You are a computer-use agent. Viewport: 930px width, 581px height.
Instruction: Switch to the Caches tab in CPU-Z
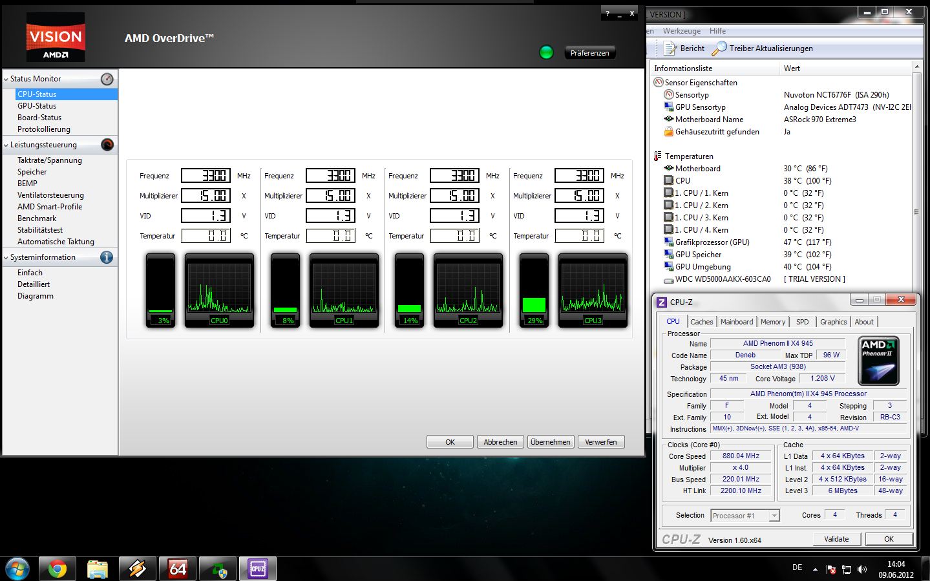click(701, 322)
